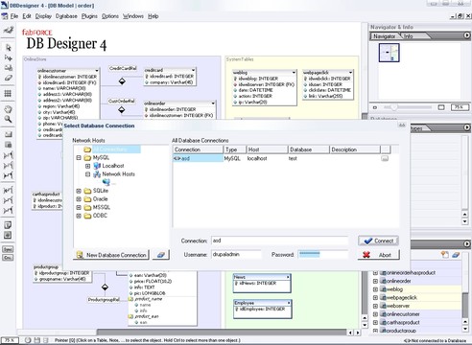Activate the magnifier Zoom tool
This screenshot has width=472, height=345.
(9, 120)
